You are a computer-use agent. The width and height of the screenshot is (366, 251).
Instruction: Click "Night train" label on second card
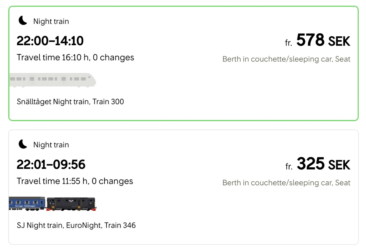point(51,145)
